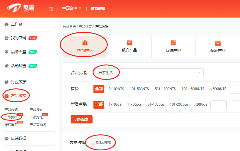The width and height of the screenshot is (240, 151).
Task: Select the 1-10pcs likes range
Action: click(115, 104)
